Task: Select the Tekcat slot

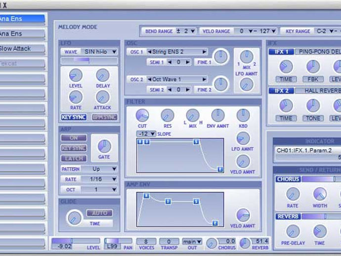Action: [x=22, y=64]
